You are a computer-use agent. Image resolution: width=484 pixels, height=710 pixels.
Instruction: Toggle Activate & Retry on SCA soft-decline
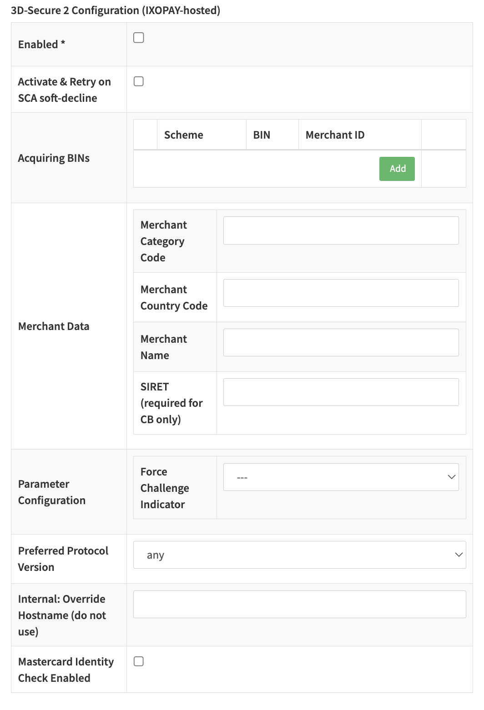139,81
